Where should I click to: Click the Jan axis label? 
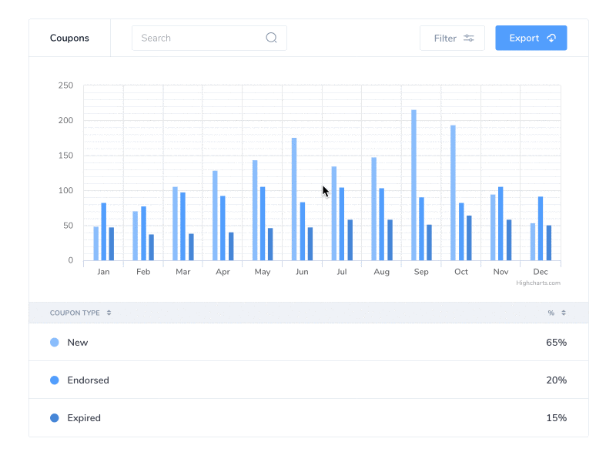pos(103,271)
